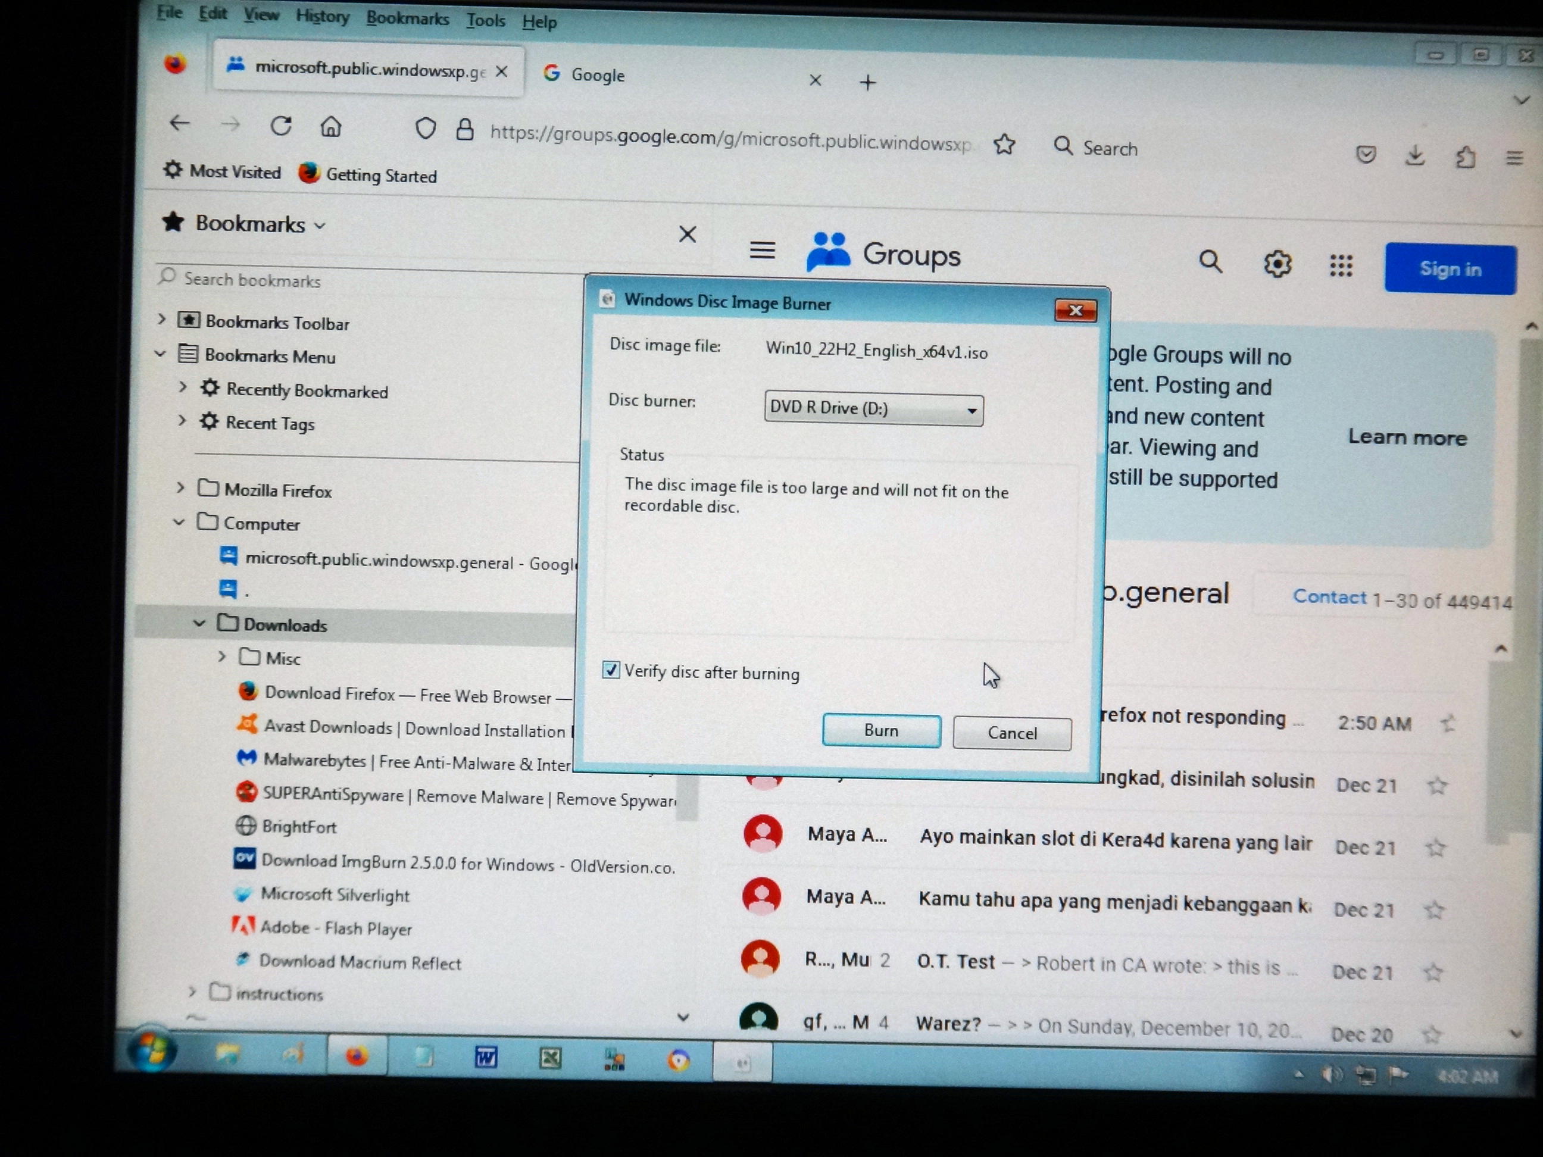Open Download ImgBurn 2.5.0.0 bookmark
This screenshot has width=1543, height=1157.
tap(454, 863)
